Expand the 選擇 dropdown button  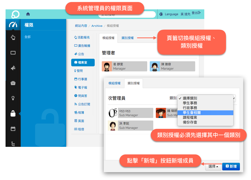tap(213, 166)
